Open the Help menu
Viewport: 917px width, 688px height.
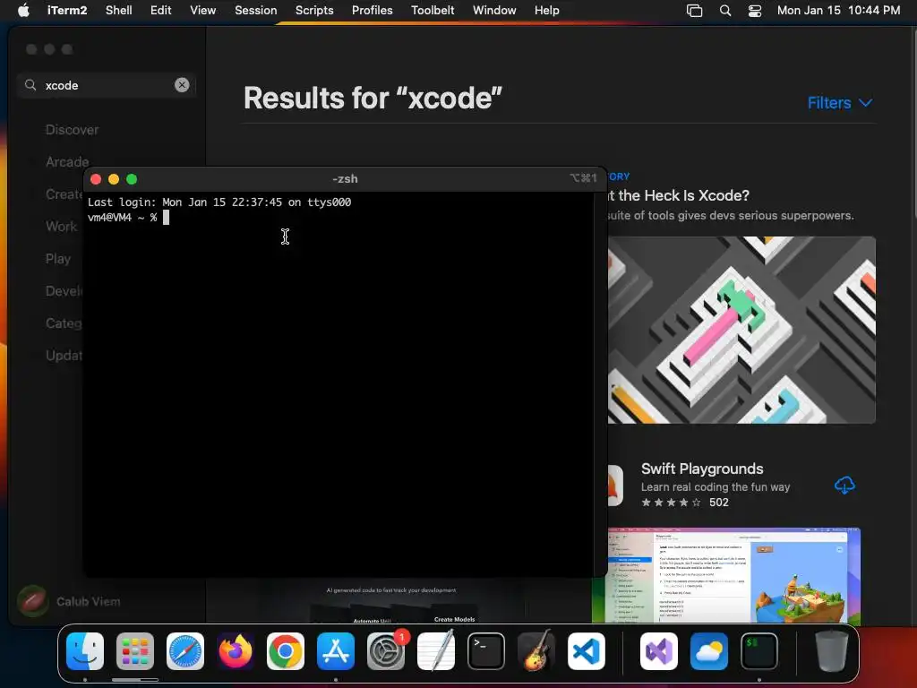[x=547, y=10]
